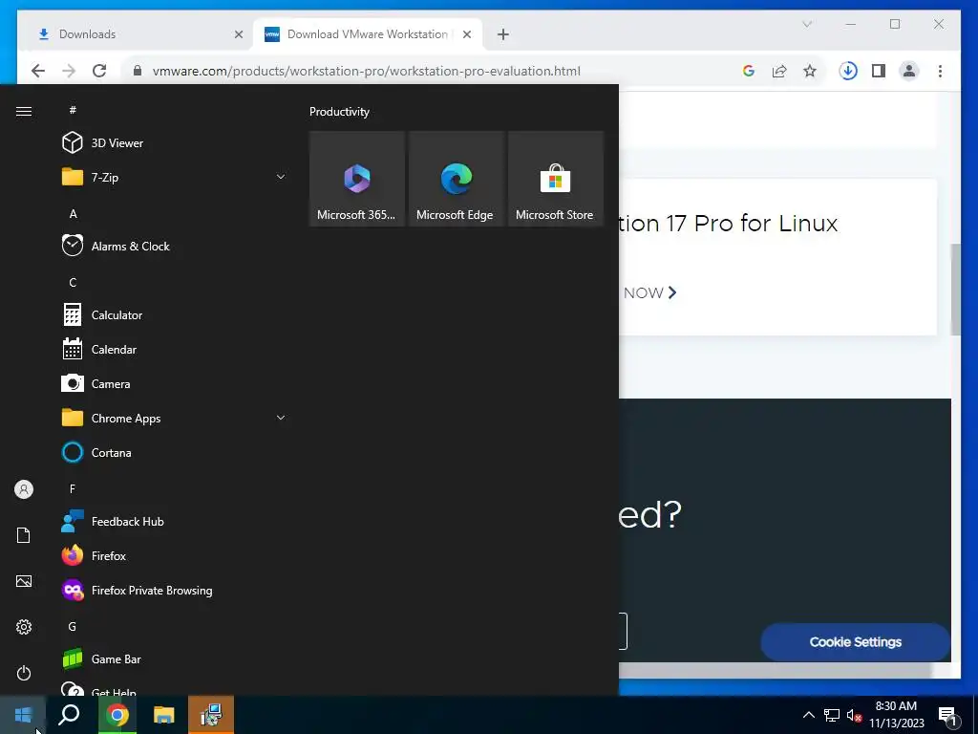Click the Productivity group title
The width and height of the screenshot is (978, 734).
[339, 112]
